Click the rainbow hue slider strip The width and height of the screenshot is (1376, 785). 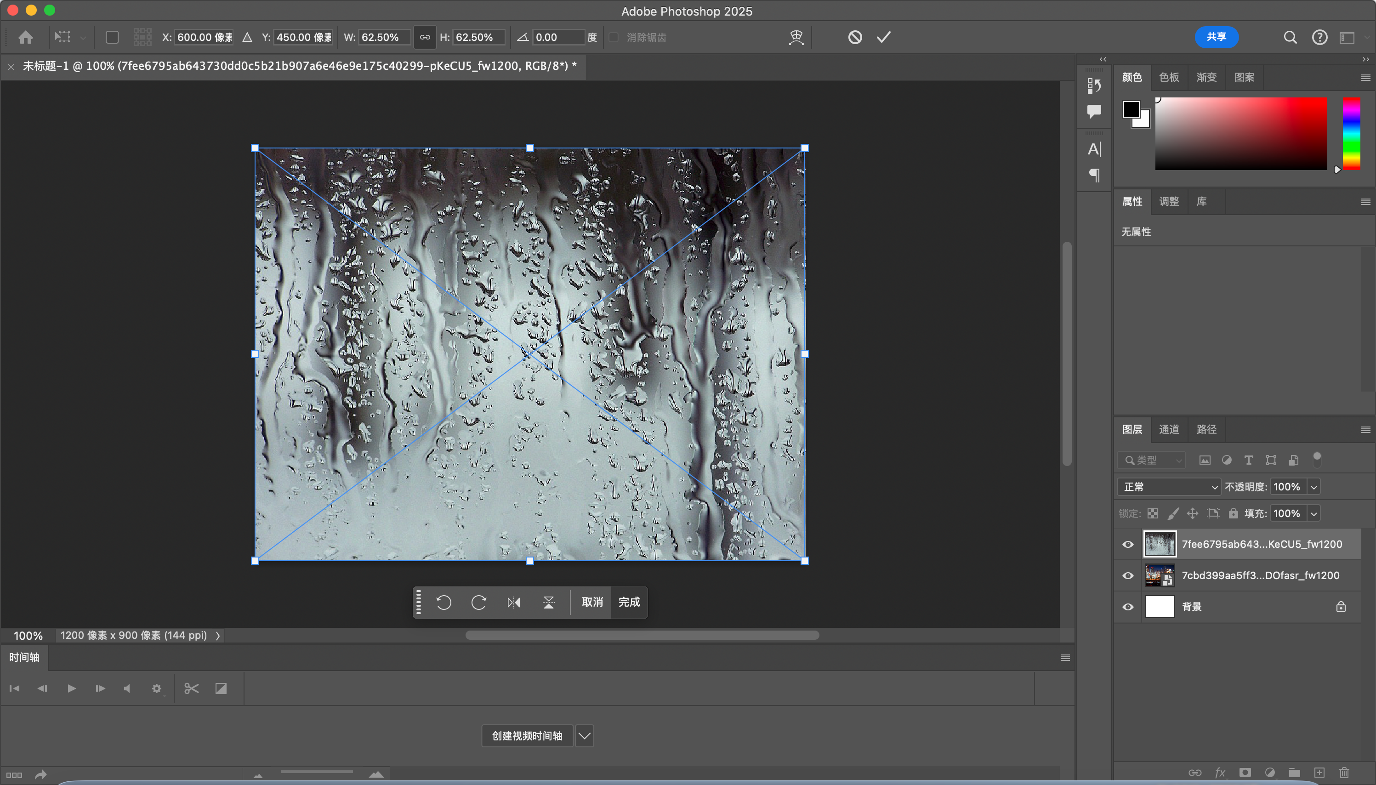click(1351, 134)
